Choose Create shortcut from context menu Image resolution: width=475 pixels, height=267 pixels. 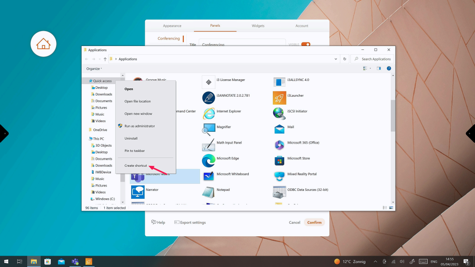point(136,165)
